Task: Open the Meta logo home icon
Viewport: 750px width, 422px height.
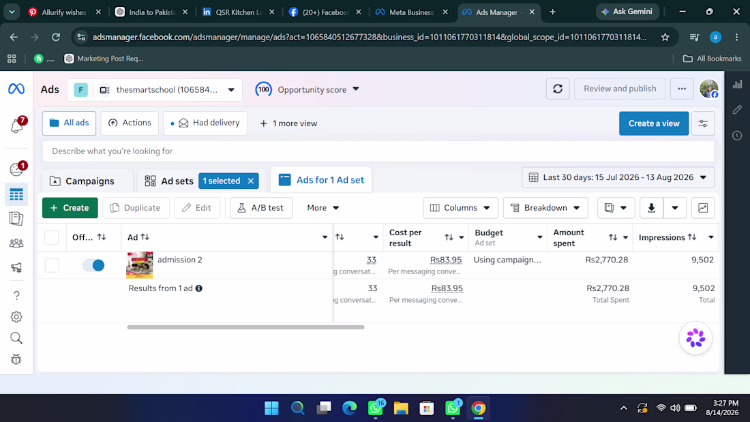Action: 16,89
